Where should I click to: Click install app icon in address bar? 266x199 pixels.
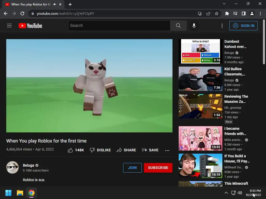pos(200,13)
